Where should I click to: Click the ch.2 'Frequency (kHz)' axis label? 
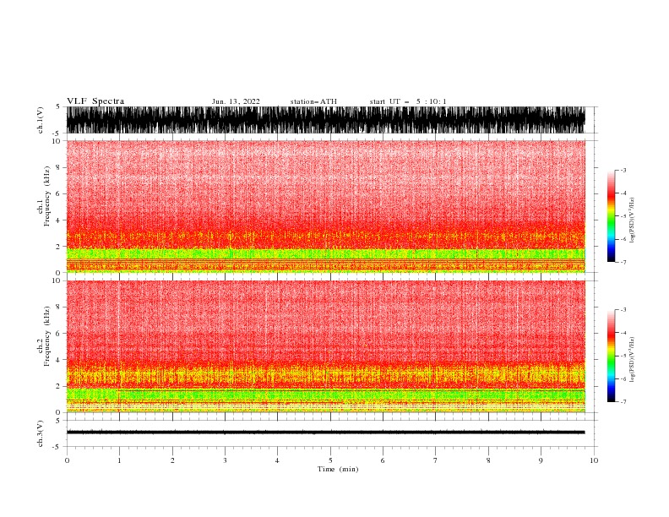click(47, 336)
